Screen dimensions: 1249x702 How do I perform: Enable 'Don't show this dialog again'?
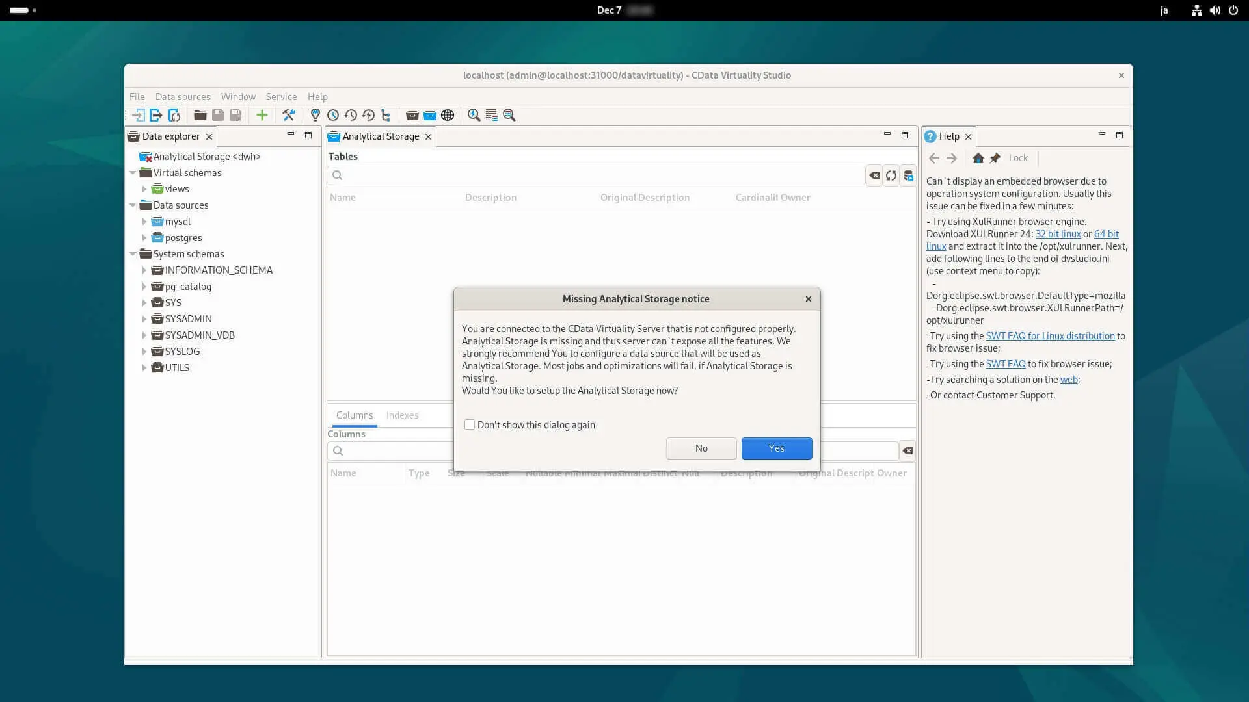pyautogui.click(x=470, y=424)
